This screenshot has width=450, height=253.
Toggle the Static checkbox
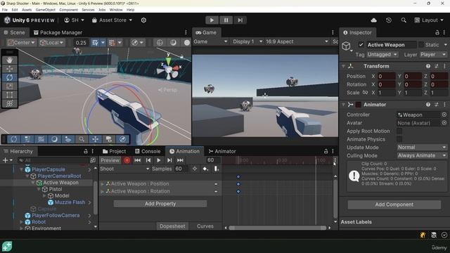(x=421, y=45)
